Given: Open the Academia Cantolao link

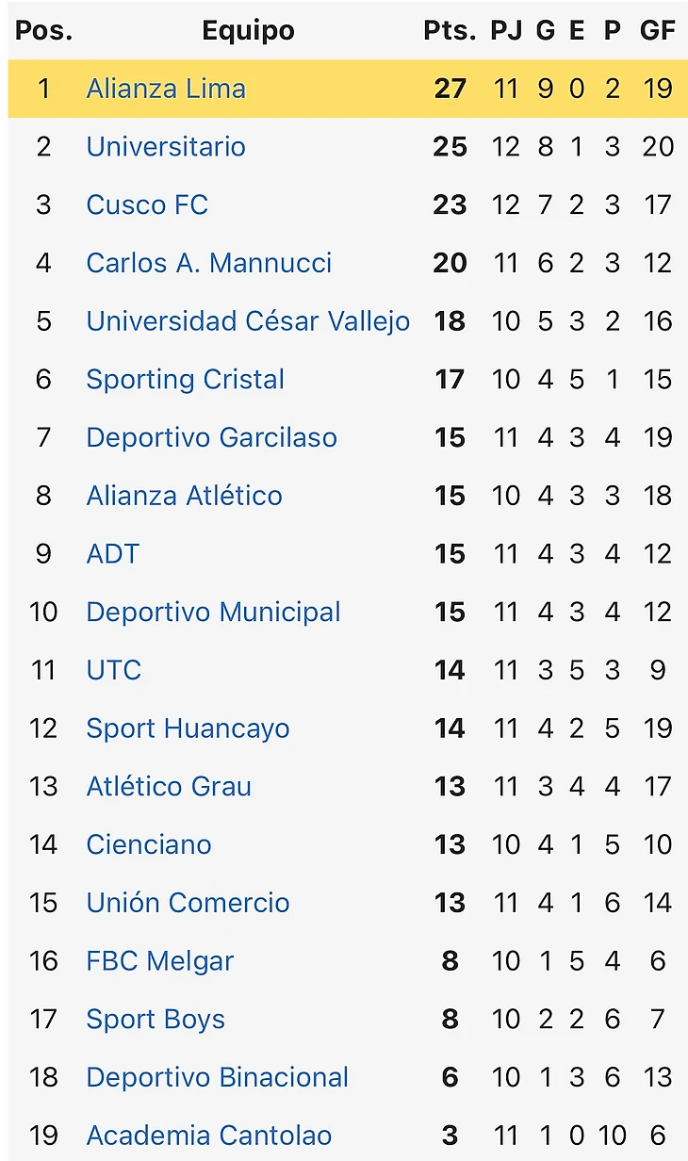Looking at the screenshot, I should click(208, 1136).
